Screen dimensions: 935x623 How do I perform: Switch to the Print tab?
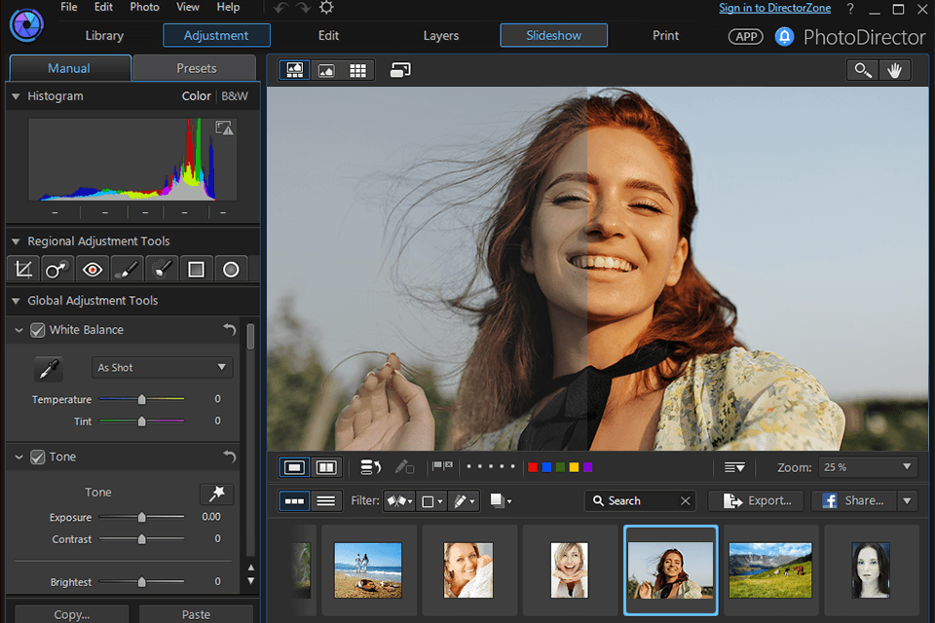[x=665, y=36]
